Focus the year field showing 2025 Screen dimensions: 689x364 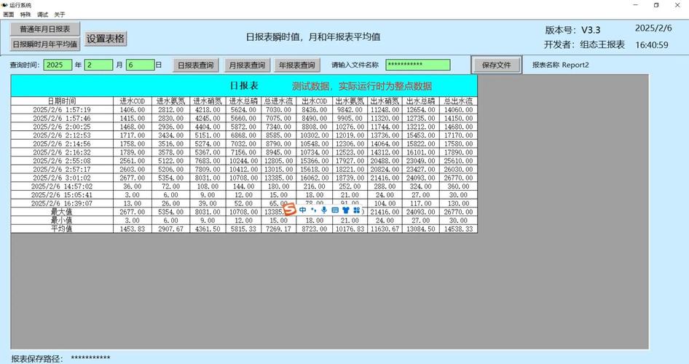[58, 65]
